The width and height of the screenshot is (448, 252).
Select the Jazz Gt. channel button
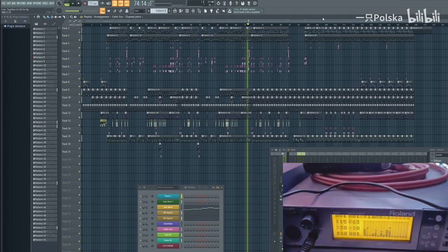point(168,235)
